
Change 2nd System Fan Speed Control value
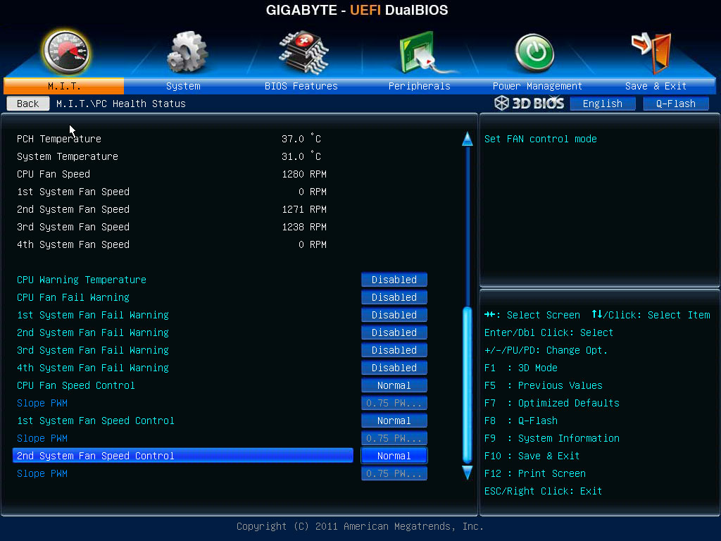[x=394, y=456]
